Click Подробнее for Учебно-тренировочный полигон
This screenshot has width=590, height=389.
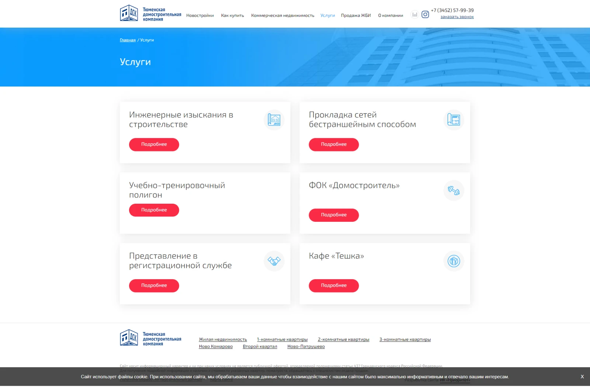click(x=154, y=210)
